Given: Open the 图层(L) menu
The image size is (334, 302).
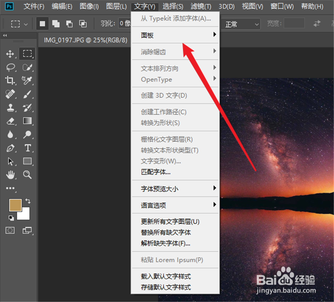Looking at the screenshot, I should (117, 7).
